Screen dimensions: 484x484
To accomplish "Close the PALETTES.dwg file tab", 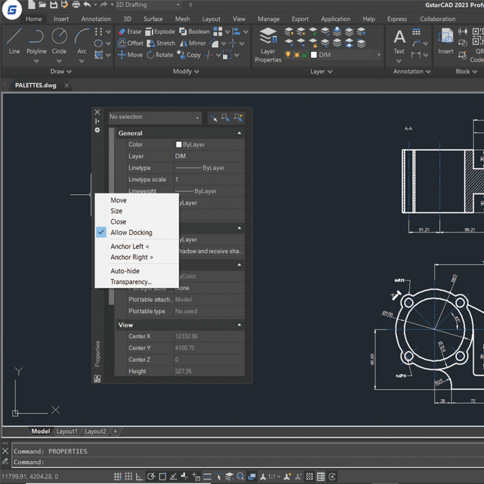I will click(67, 85).
